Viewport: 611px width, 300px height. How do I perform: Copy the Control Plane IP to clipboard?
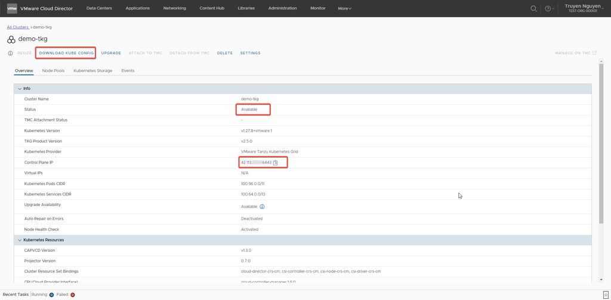(x=276, y=162)
